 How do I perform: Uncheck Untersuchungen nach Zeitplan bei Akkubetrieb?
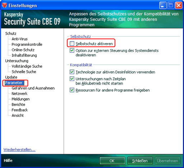point(72,79)
